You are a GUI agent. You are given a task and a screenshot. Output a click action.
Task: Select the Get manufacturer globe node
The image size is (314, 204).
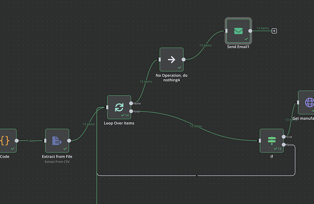pos(306,102)
